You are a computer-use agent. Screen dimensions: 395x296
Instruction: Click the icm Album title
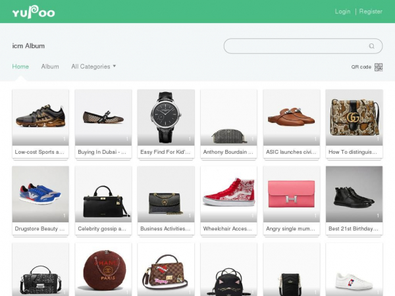pyautogui.click(x=28, y=46)
